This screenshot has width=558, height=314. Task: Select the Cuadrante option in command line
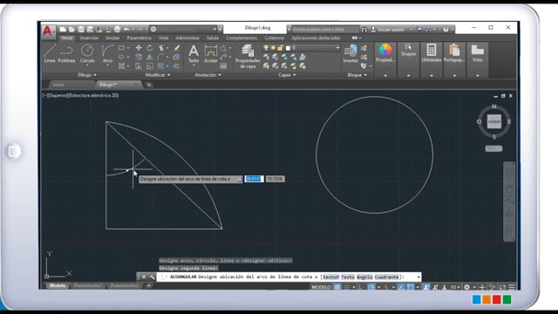click(387, 276)
